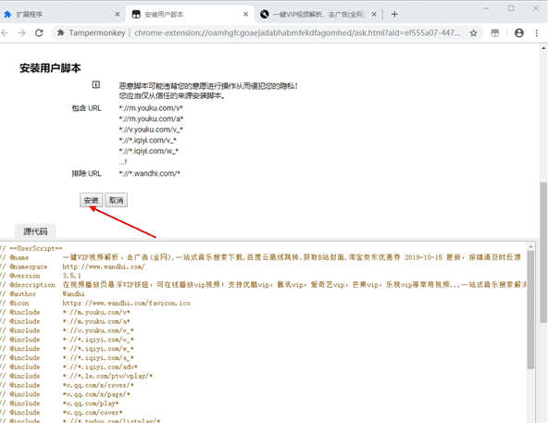Click the *://m.youku.com/a* include URL
The height and width of the screenshot is (423, 548).
tap(151, 118)
